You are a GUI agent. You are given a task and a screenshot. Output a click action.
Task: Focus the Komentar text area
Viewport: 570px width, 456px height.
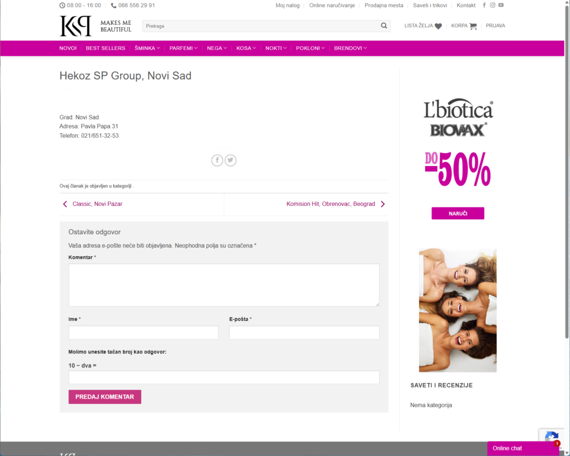pos(224,285)
